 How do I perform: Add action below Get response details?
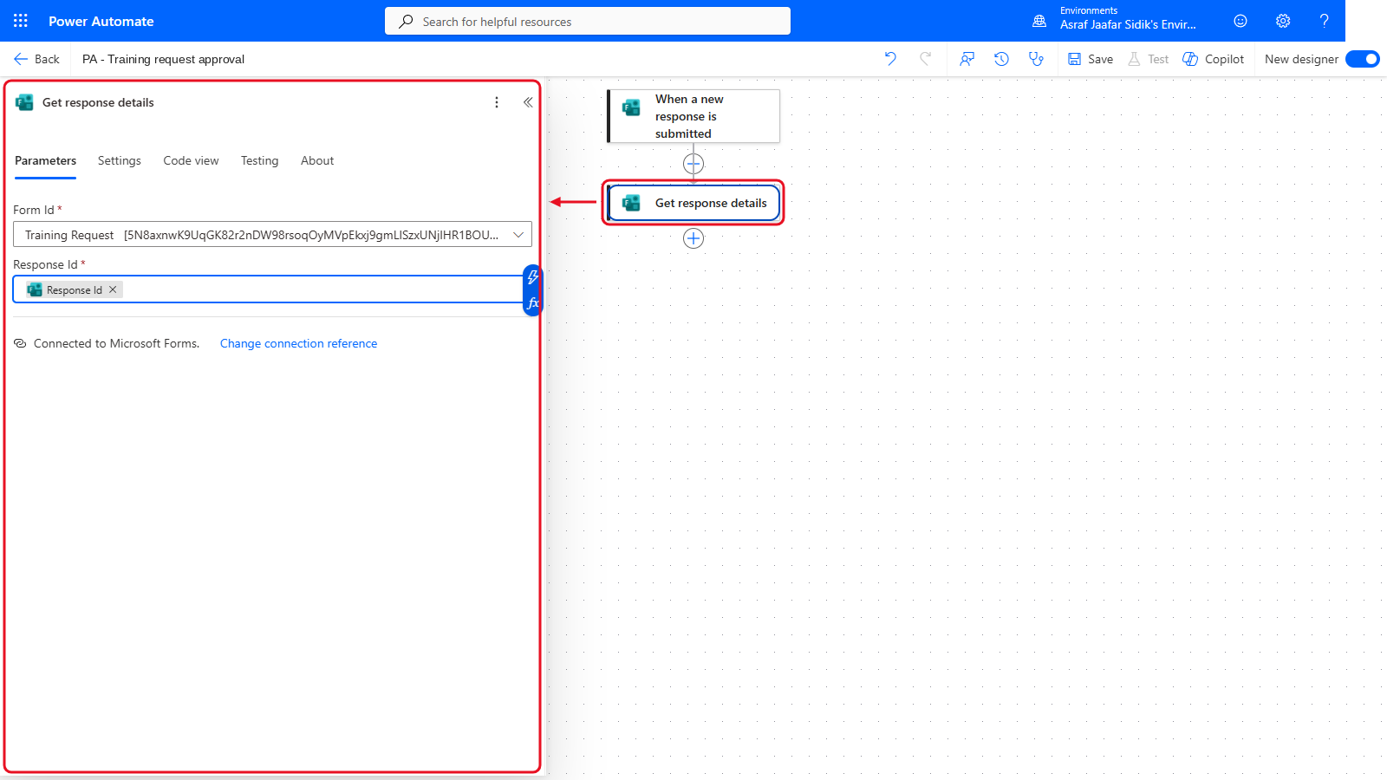click(693, 238)
